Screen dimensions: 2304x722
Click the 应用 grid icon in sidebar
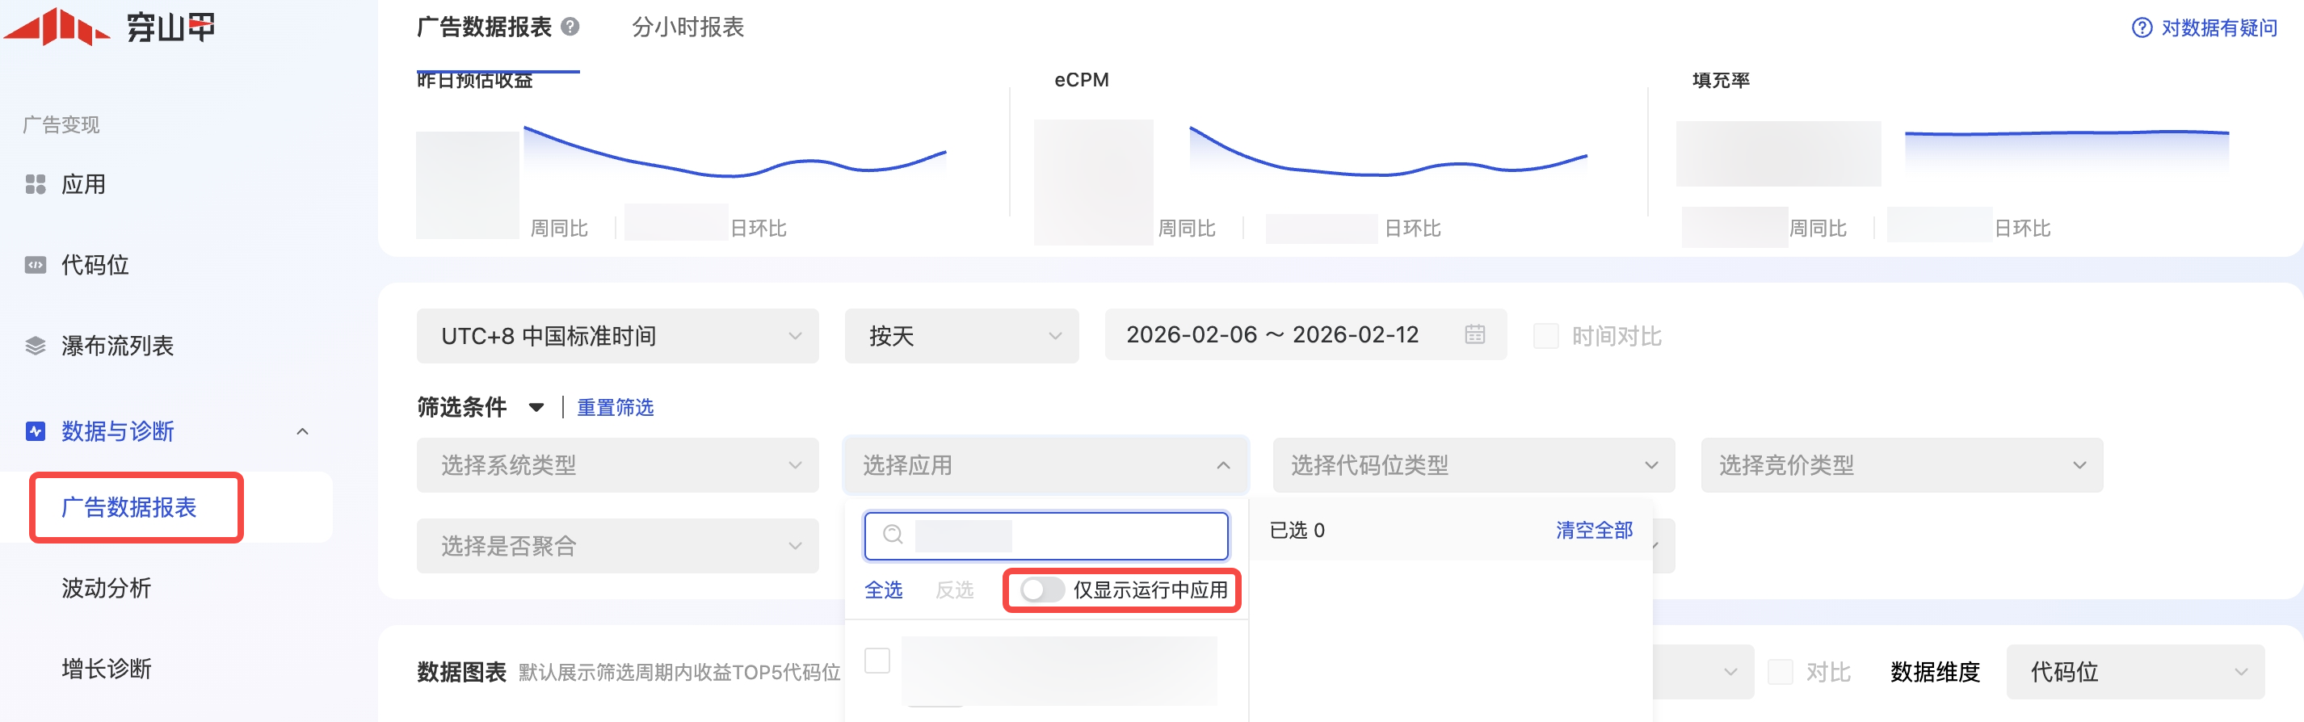[x=35, y=184]
